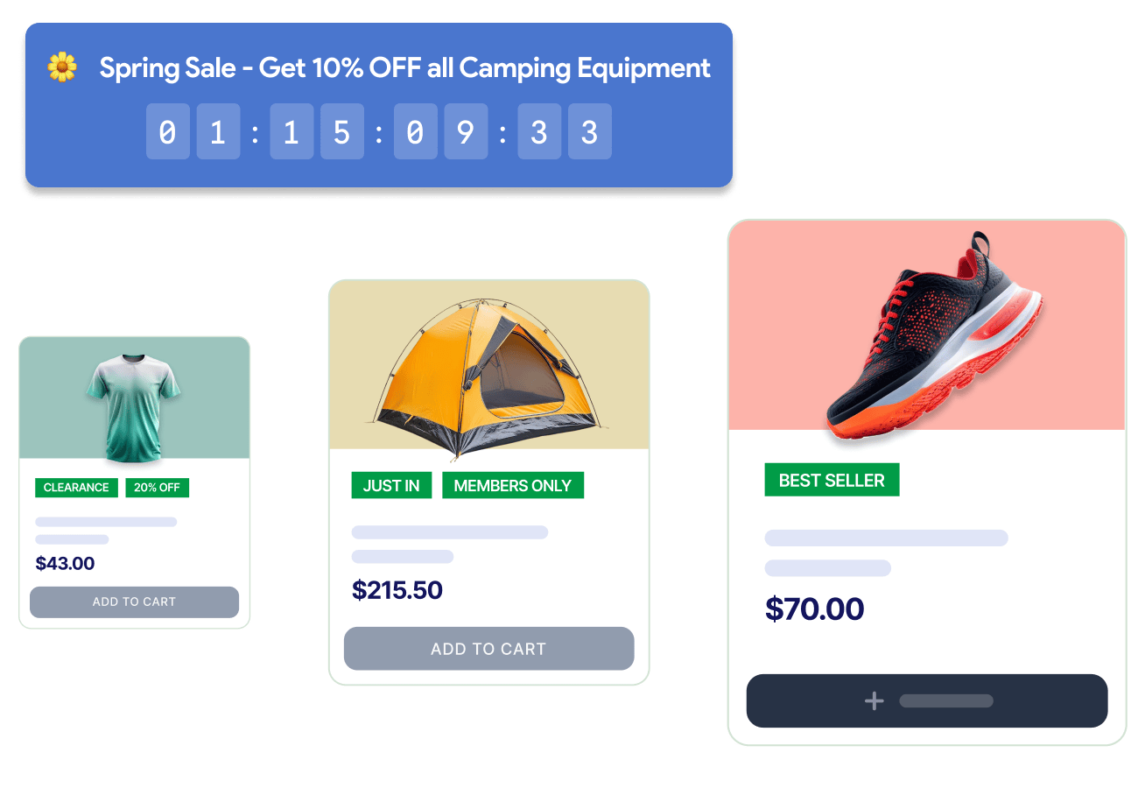Select the BEST SELLER badge on the shoe card

pyautogui.click(x=832, y=480)
